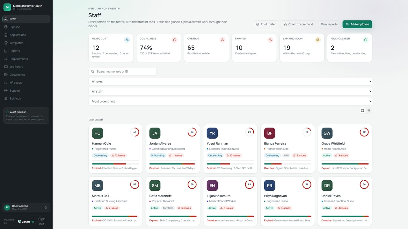Open Job library via its book icon

pyautogui.click(x=6, y=67)
